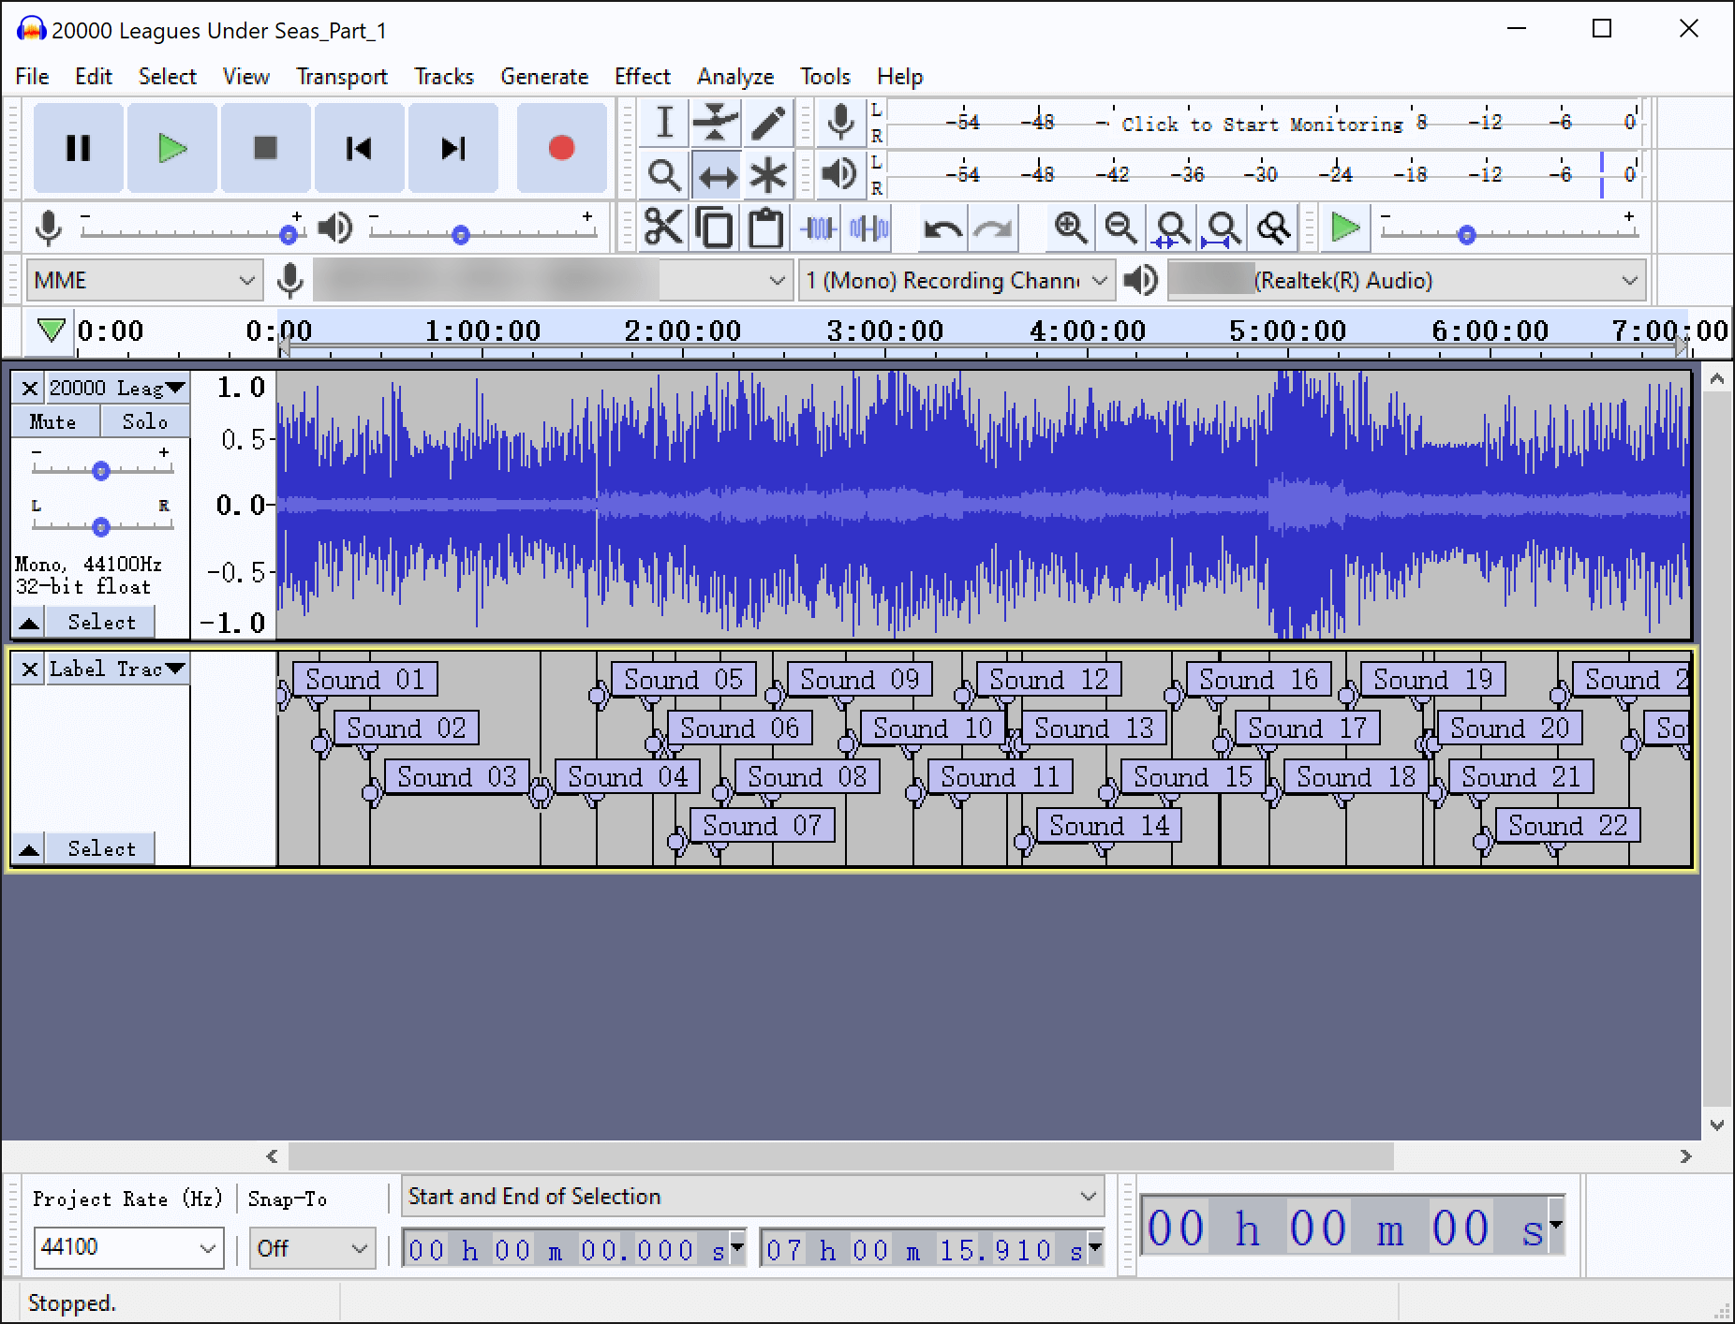Click the Play-at-speed green icon

(1345, 228)
